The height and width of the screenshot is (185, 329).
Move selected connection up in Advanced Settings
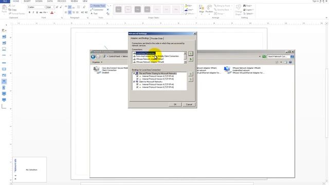point(191,53)
